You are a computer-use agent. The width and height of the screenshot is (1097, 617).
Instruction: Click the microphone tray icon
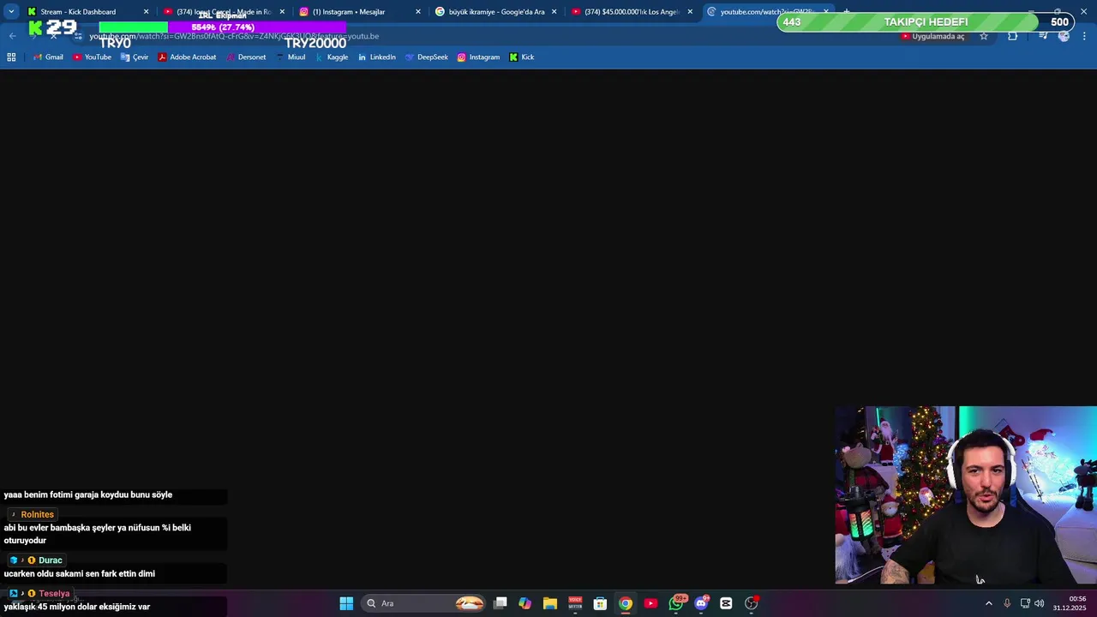[x=1007, y=603]
